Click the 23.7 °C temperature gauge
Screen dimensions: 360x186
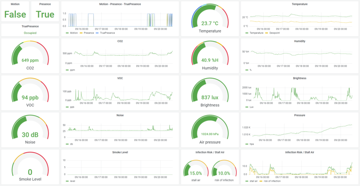coord(210,21)
